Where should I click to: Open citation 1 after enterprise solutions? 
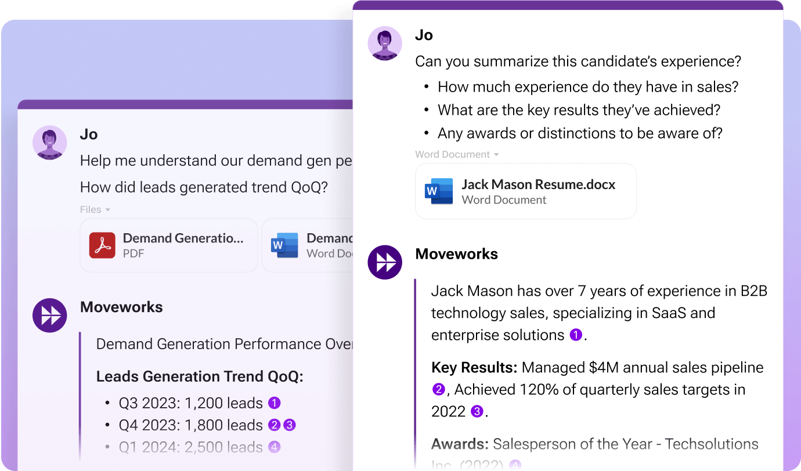click(576, 335)
